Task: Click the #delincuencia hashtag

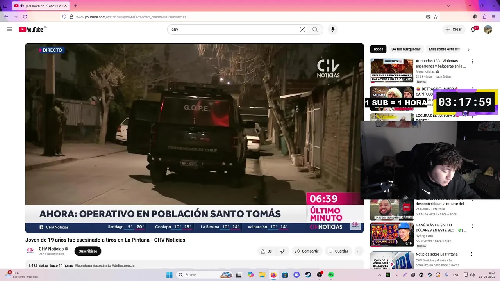Action: click(x=123, y=265)
